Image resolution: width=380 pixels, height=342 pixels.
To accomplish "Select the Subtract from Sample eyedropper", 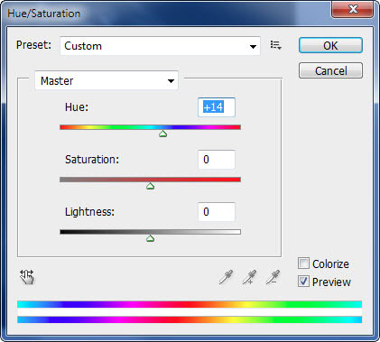I will [x=273, y=277].
